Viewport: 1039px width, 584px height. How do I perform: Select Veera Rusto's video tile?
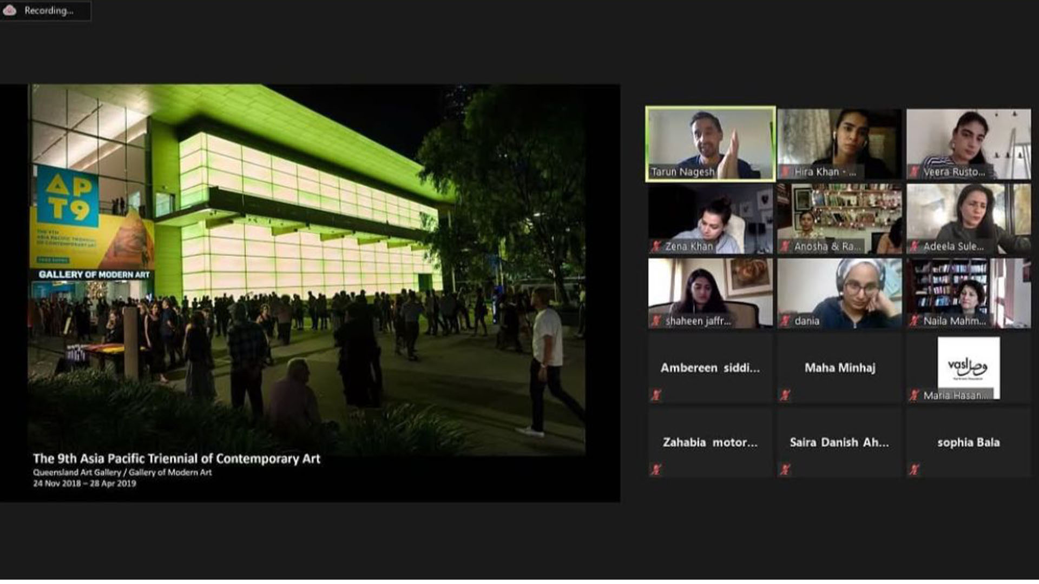pos(969,144)
